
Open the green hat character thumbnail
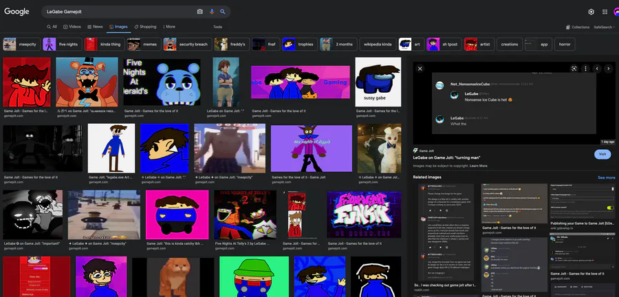point(254,276)
